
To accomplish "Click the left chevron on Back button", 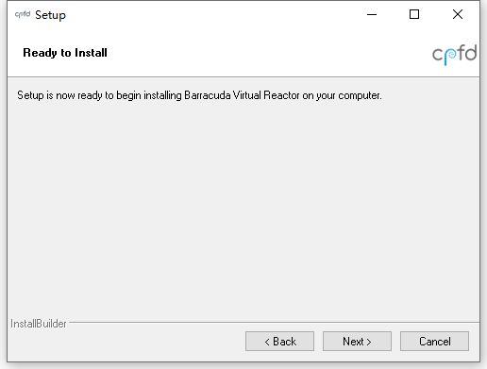I will (267, 342).
